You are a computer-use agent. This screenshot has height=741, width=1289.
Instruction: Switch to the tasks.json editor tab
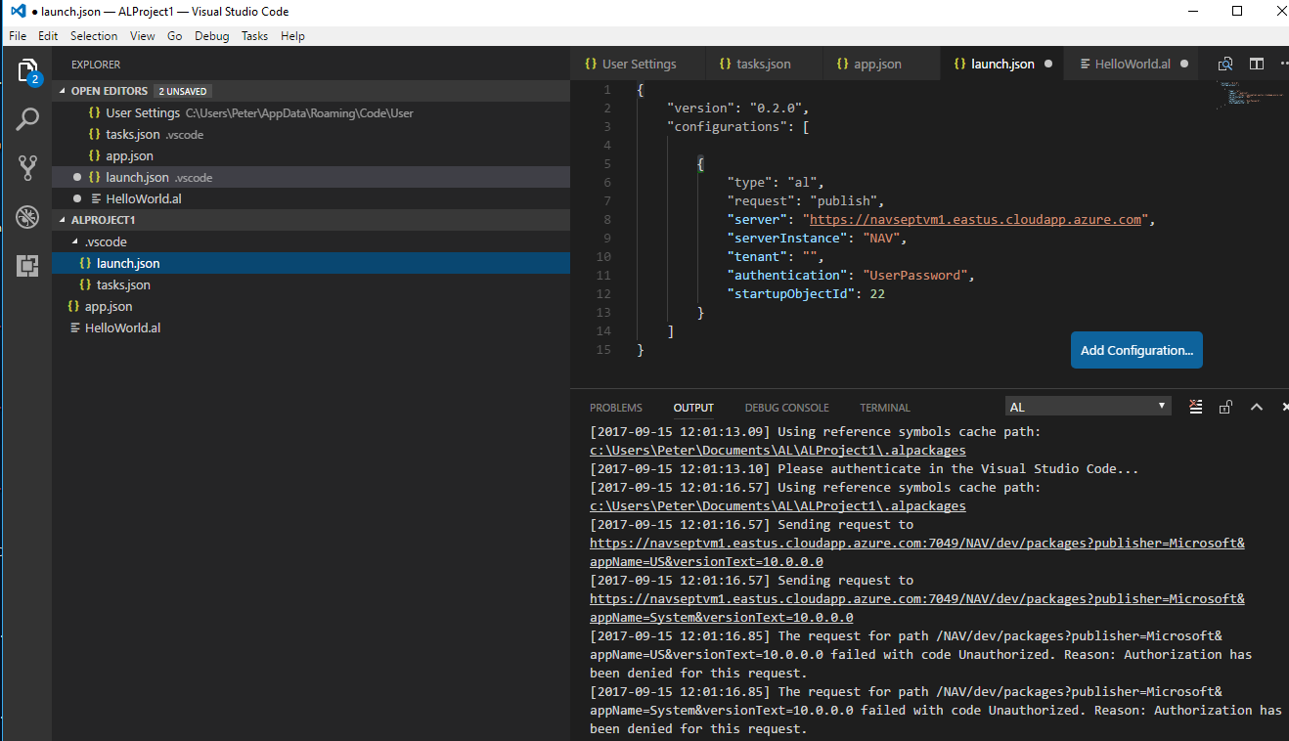click(x=763, y=64)
